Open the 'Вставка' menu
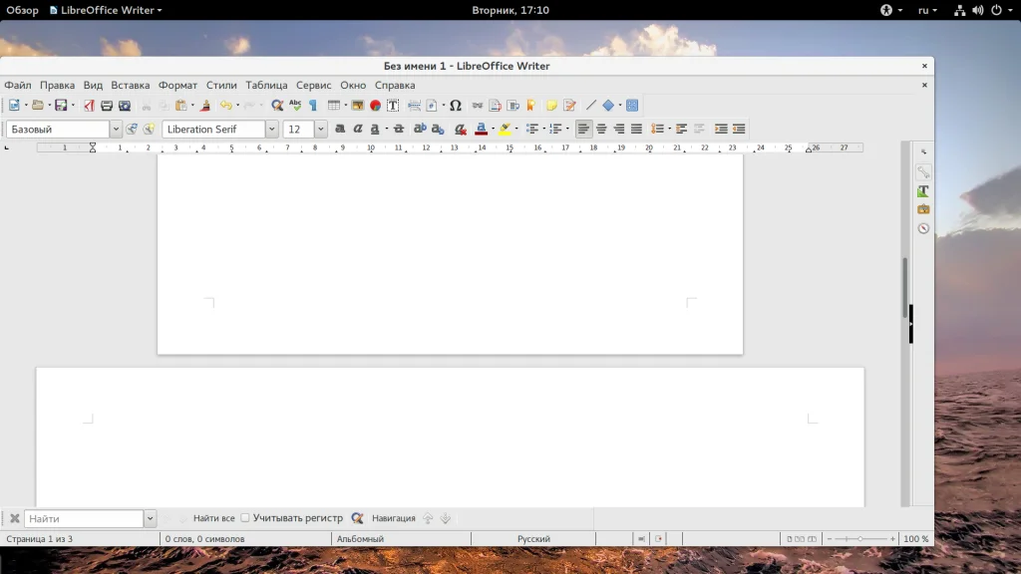1021x574 pixels. pyautogui.click(x=130, y=86)
